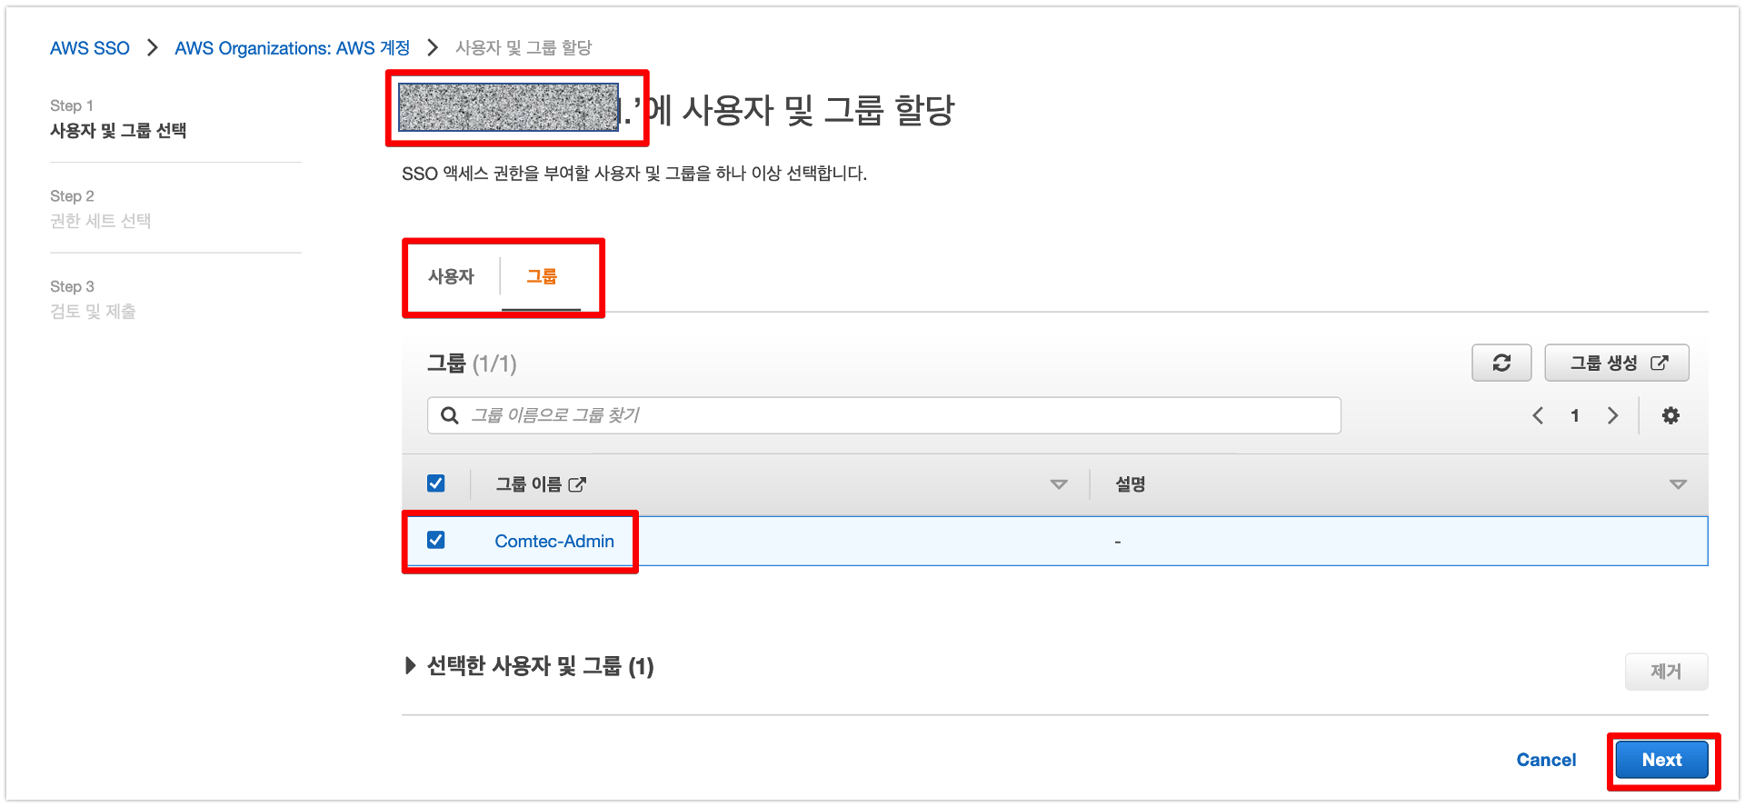Screen dimensions: 1745x807
Task: Click the group name search field
Action: click(x=884, y=415)
